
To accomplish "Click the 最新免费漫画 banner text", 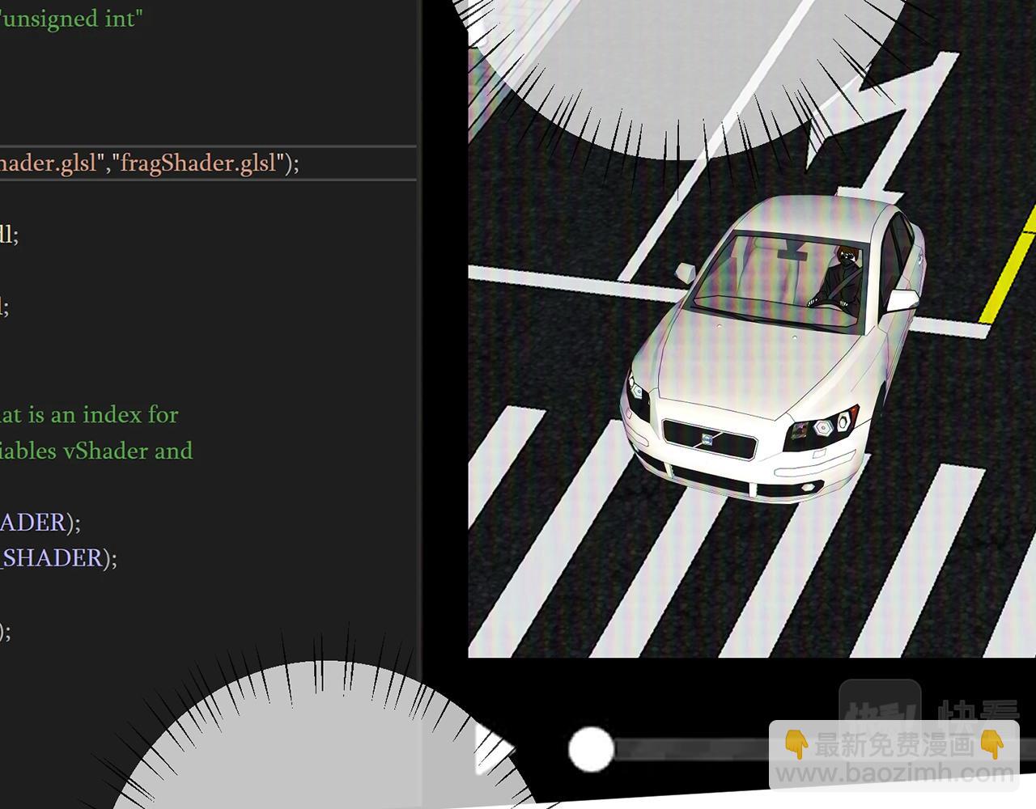I will pos(894,743).
